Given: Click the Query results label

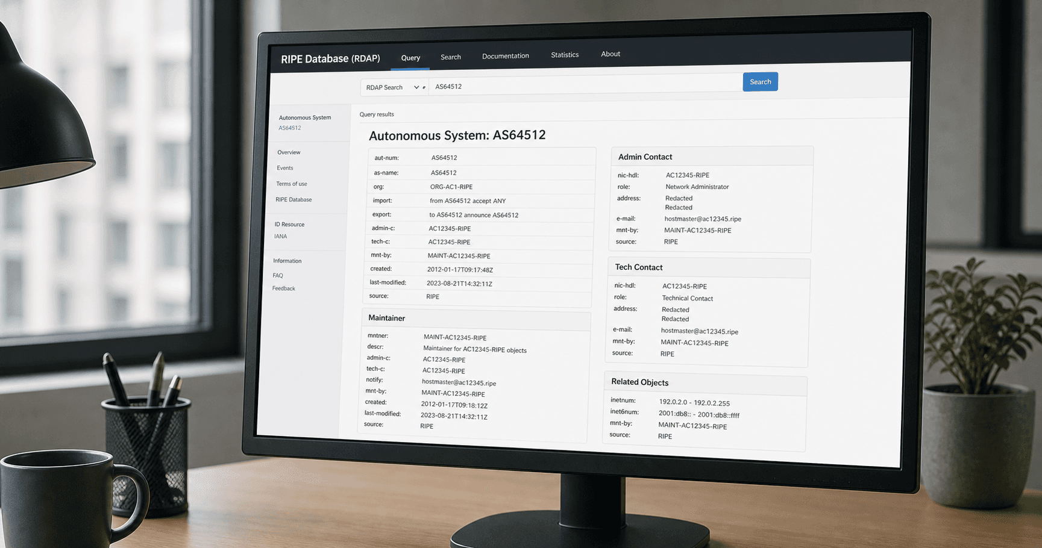Looking at the screenshot, I should coord(377,114).
